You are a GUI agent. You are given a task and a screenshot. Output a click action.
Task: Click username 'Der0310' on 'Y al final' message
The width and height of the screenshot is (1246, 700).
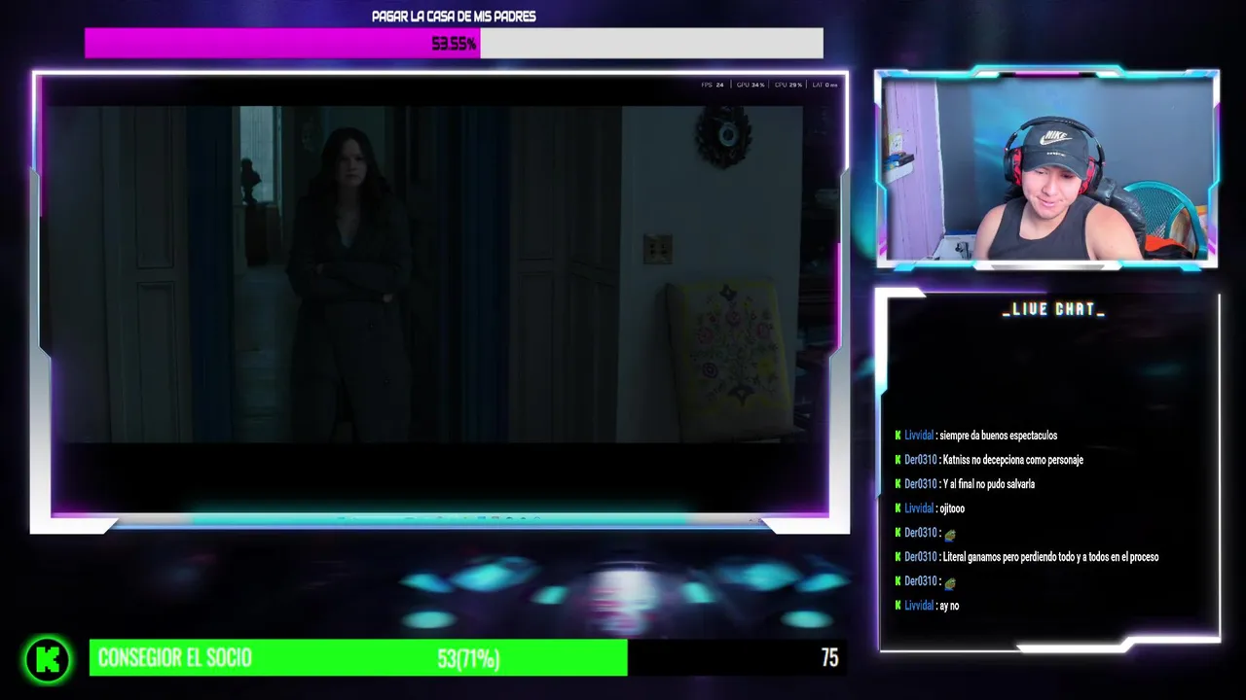(921, 484)
